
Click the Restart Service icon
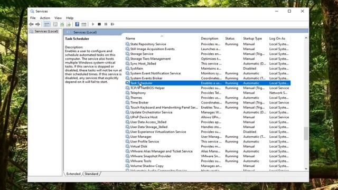(112, 24)
